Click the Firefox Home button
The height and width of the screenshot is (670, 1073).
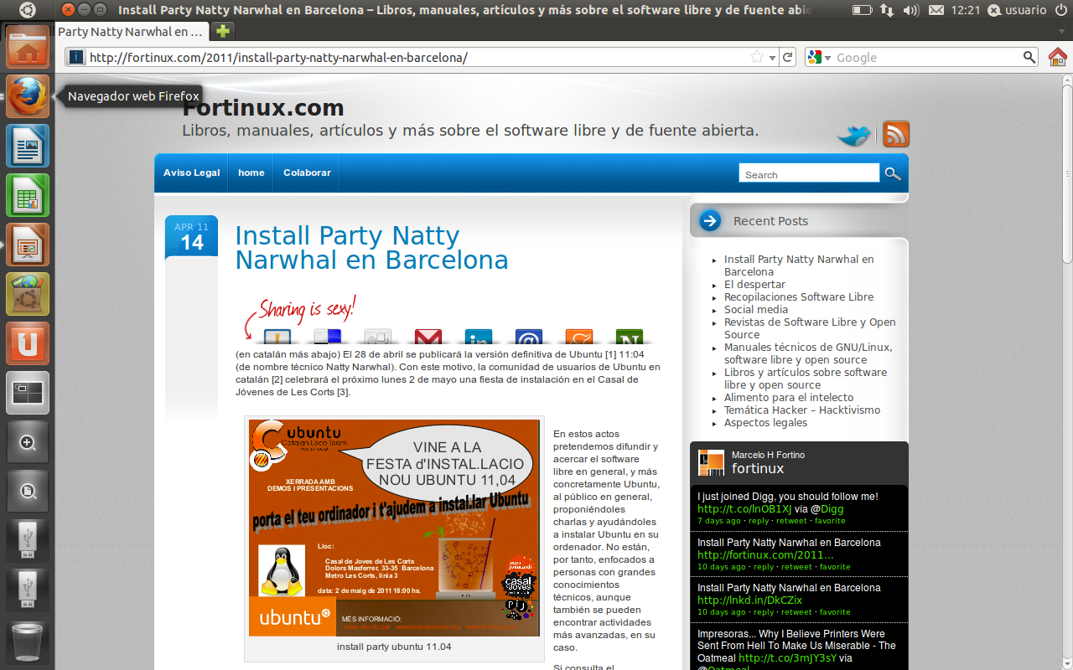coord(1058,57)
